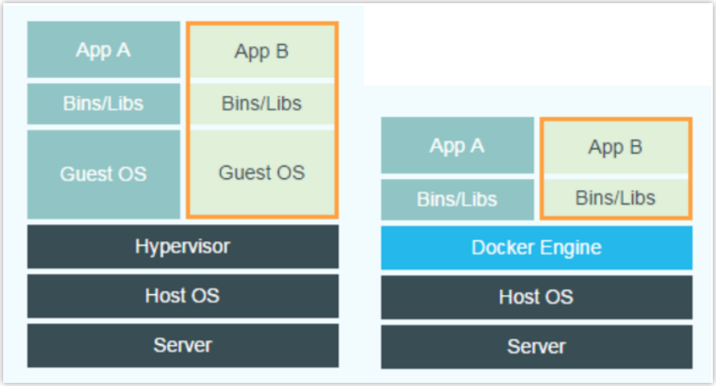Screen dimensions: 716x386
Task: Click App B in the hypervisor VM stack
Action: (x=262, y=51)
